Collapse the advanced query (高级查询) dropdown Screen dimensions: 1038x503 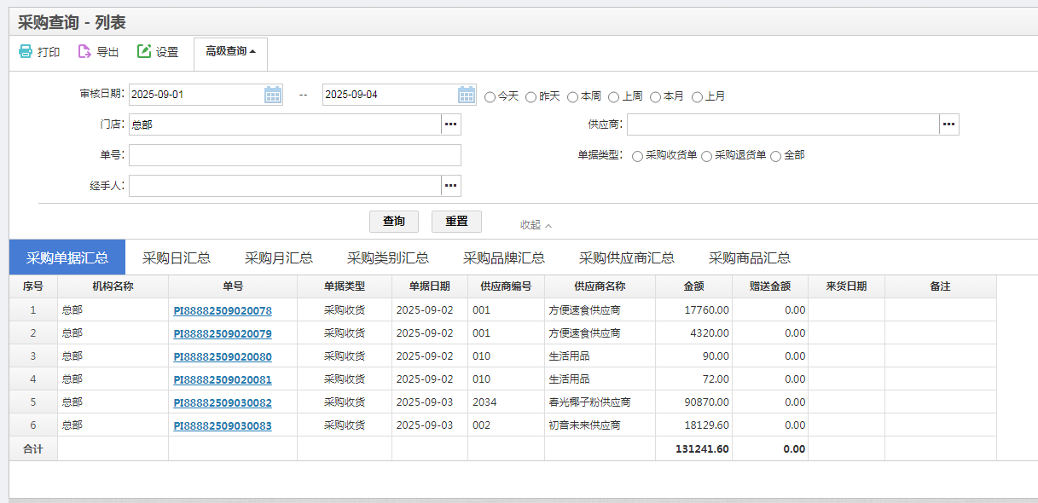click(x=230, y=52)
